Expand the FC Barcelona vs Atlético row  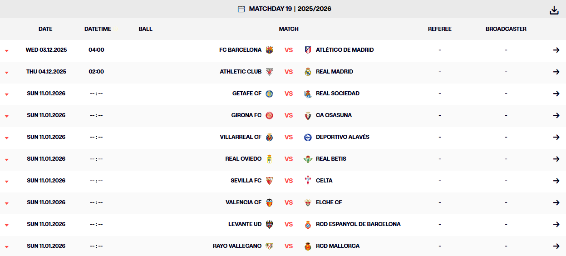click(7, 50)
